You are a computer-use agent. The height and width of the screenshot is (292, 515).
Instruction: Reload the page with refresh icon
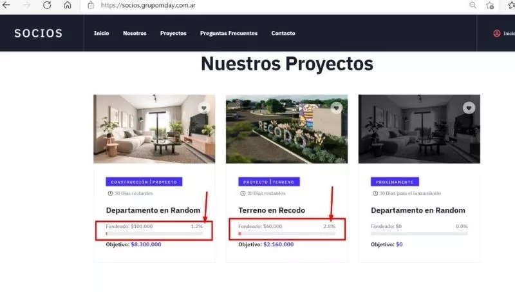47,5
